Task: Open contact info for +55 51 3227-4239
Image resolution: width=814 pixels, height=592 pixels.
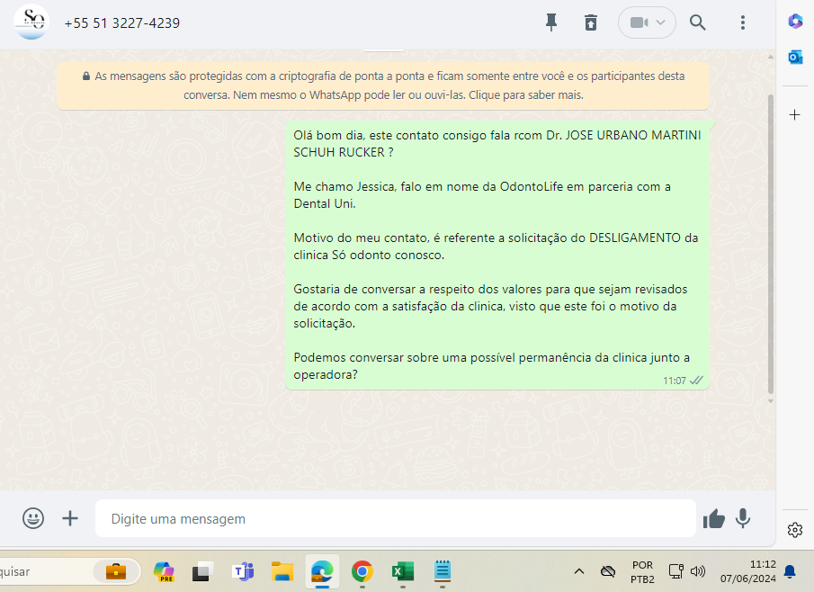Action: pyautogui.click(x=122, y=22)
